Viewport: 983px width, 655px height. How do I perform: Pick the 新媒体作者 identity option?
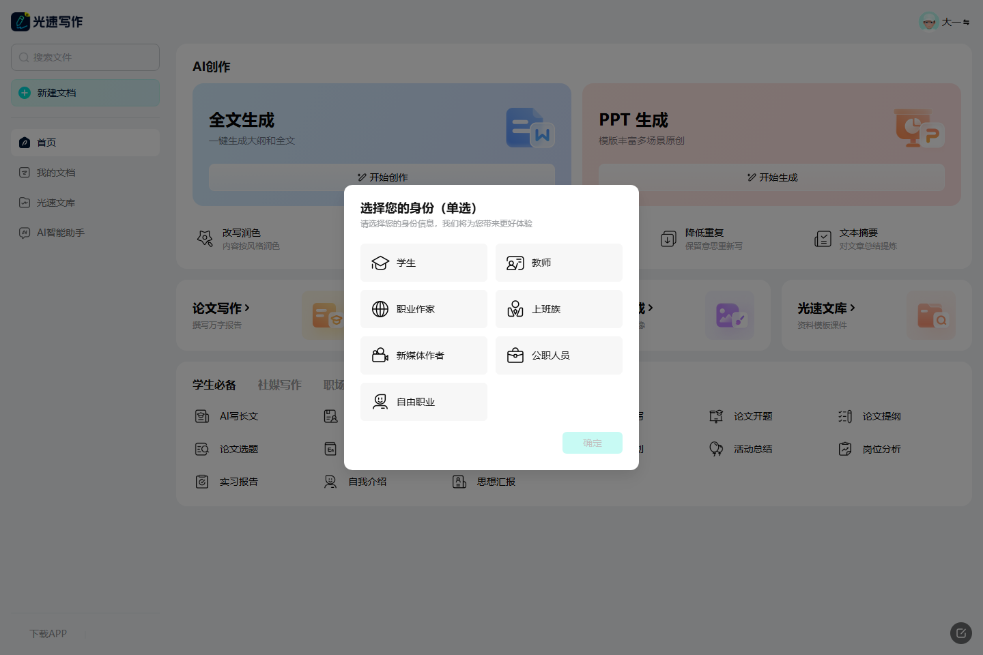[423, 355]
